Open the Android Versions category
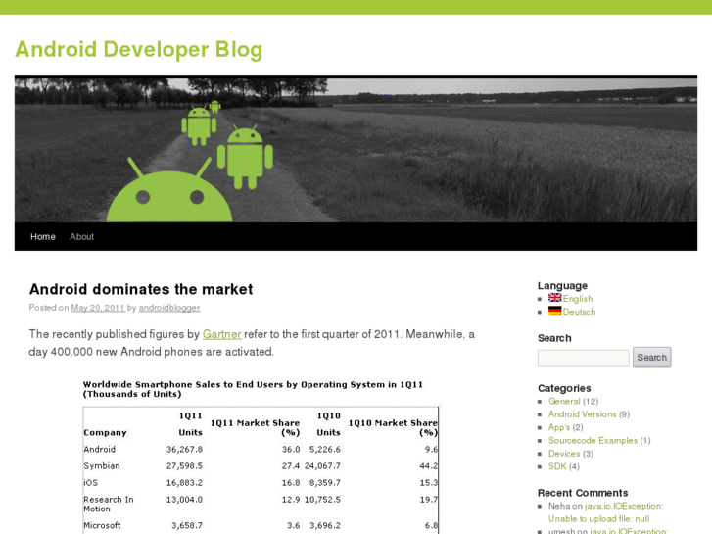This screenshot has height=534, width=712. click(x=582, y=414)
